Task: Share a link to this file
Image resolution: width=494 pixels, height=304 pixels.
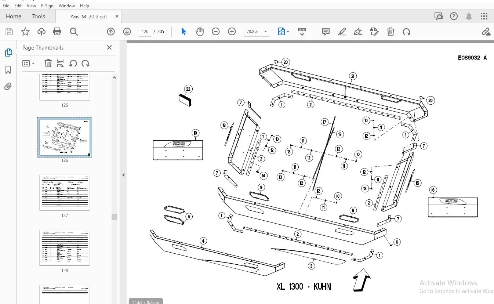Action: 486,32
